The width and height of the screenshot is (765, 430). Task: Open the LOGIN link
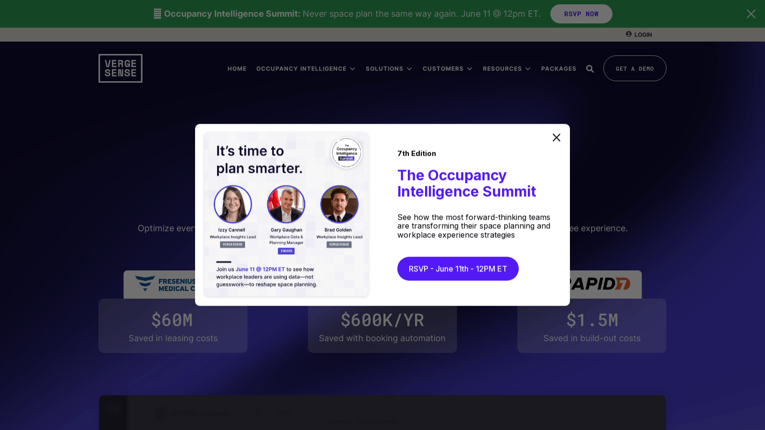(x=643, y=35)
